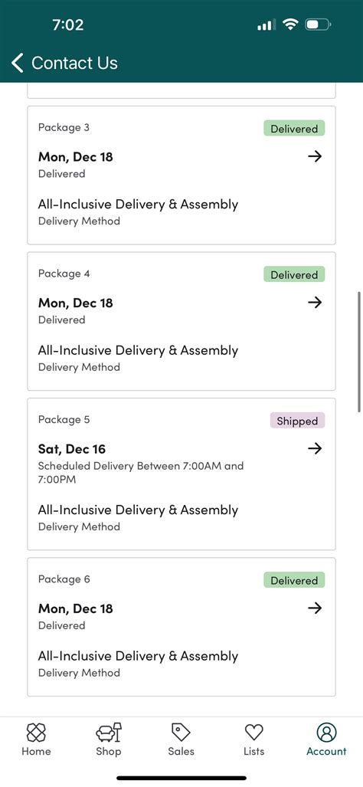The height and width of the screenshot is (787, 363).
Task: Tap the battery indicator in status bar
Action: pos(318,25)
